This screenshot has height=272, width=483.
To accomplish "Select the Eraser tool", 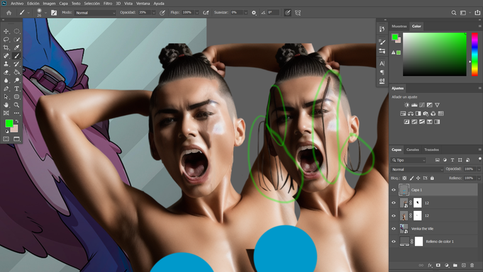I will [x=6, y=72].
